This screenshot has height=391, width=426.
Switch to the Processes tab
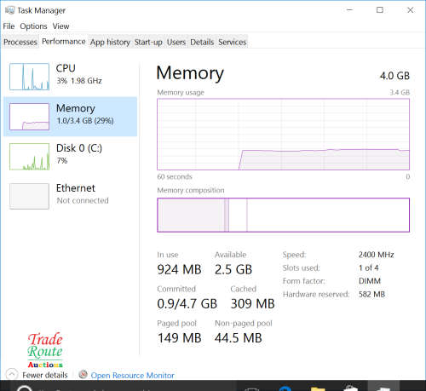tap(20, 42)
